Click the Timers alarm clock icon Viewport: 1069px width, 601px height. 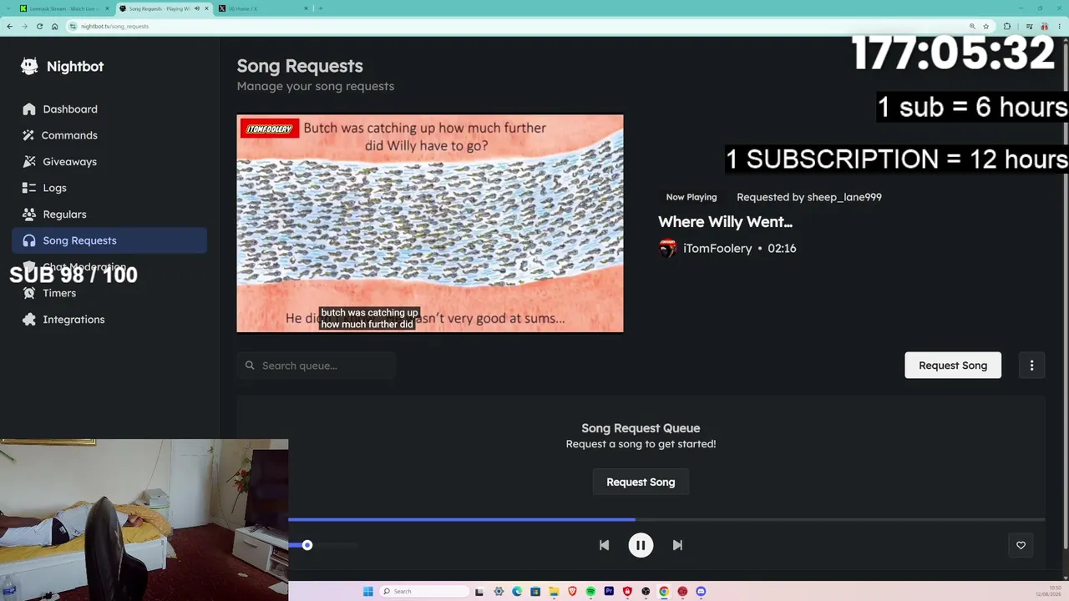point(29,293)
